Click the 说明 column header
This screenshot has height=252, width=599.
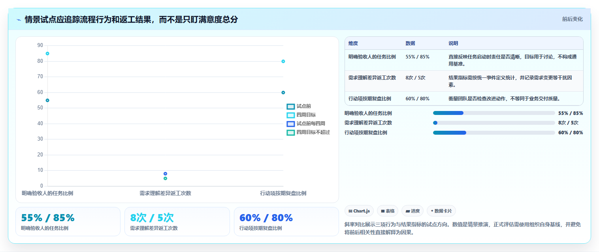pos(453,43)
